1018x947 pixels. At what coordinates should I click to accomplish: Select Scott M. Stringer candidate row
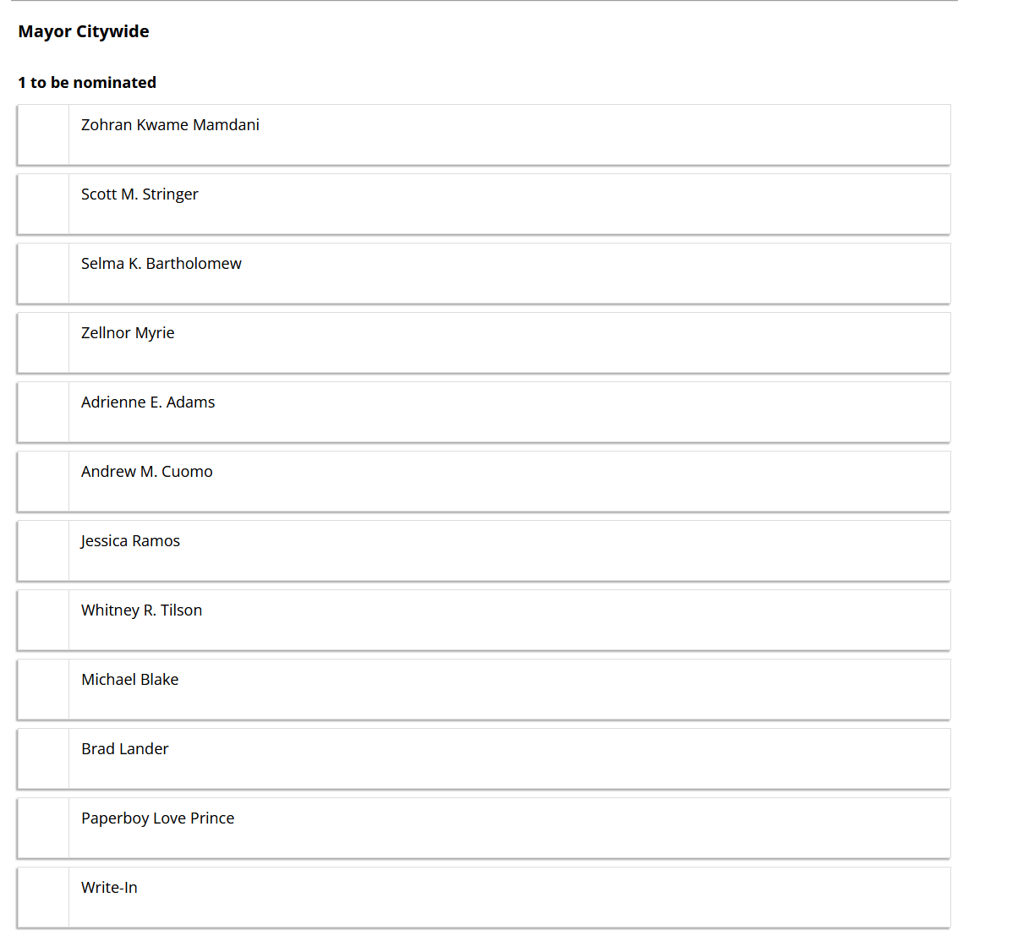[x=484, y=204]
